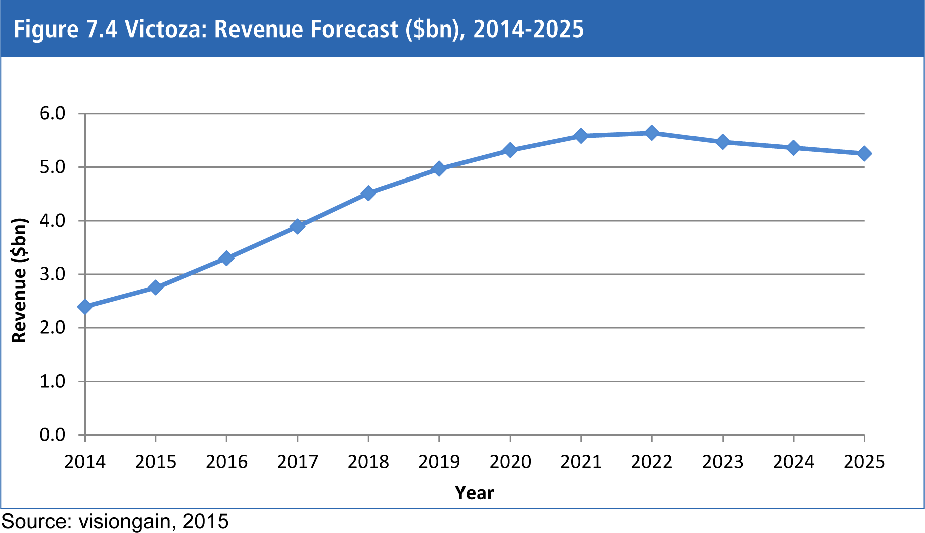
Task: Click the 2015 data point marker
Action: [x=156, y=287]
